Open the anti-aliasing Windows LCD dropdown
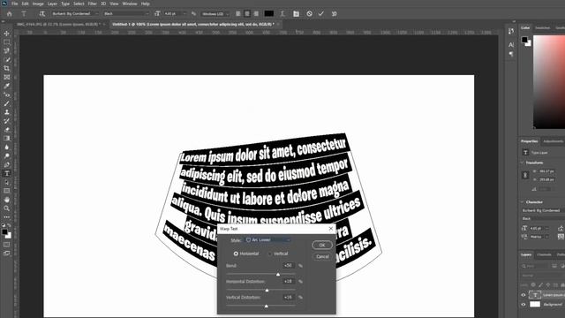Screen dimensions: 565x318 (215, 14)
